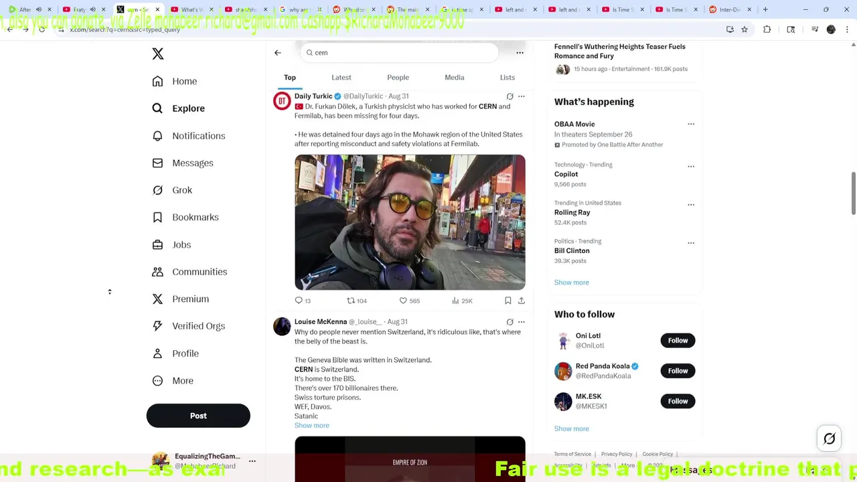Click the Verified Orgs lightning icon
857x482 pixels.
click(x=157, y=326)
